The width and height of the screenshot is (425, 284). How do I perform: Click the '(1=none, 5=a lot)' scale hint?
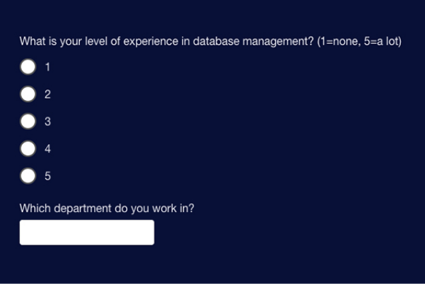point(359,41)
